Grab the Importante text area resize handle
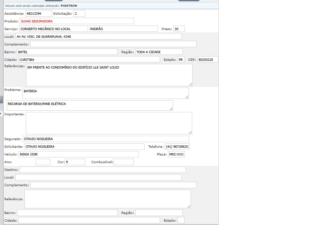The image size is (313, 225). [191, 132]
